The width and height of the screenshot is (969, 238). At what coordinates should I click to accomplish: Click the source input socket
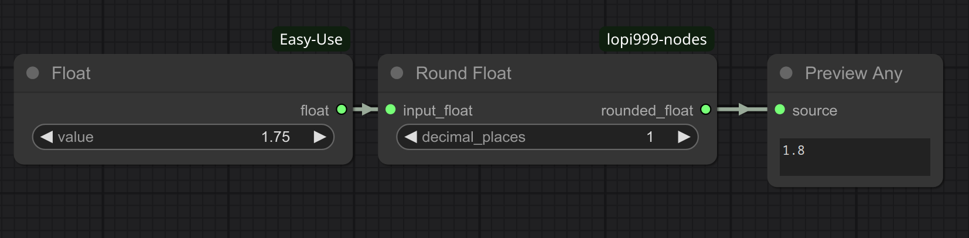pos(780,110)
